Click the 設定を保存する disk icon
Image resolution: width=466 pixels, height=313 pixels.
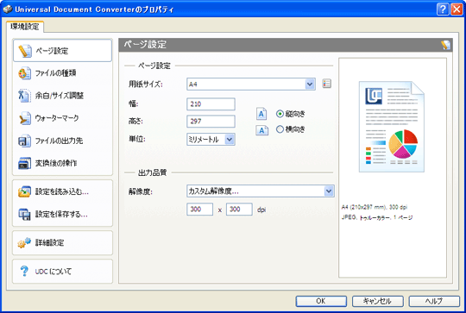pyautogui.click(x=24, y=214)
